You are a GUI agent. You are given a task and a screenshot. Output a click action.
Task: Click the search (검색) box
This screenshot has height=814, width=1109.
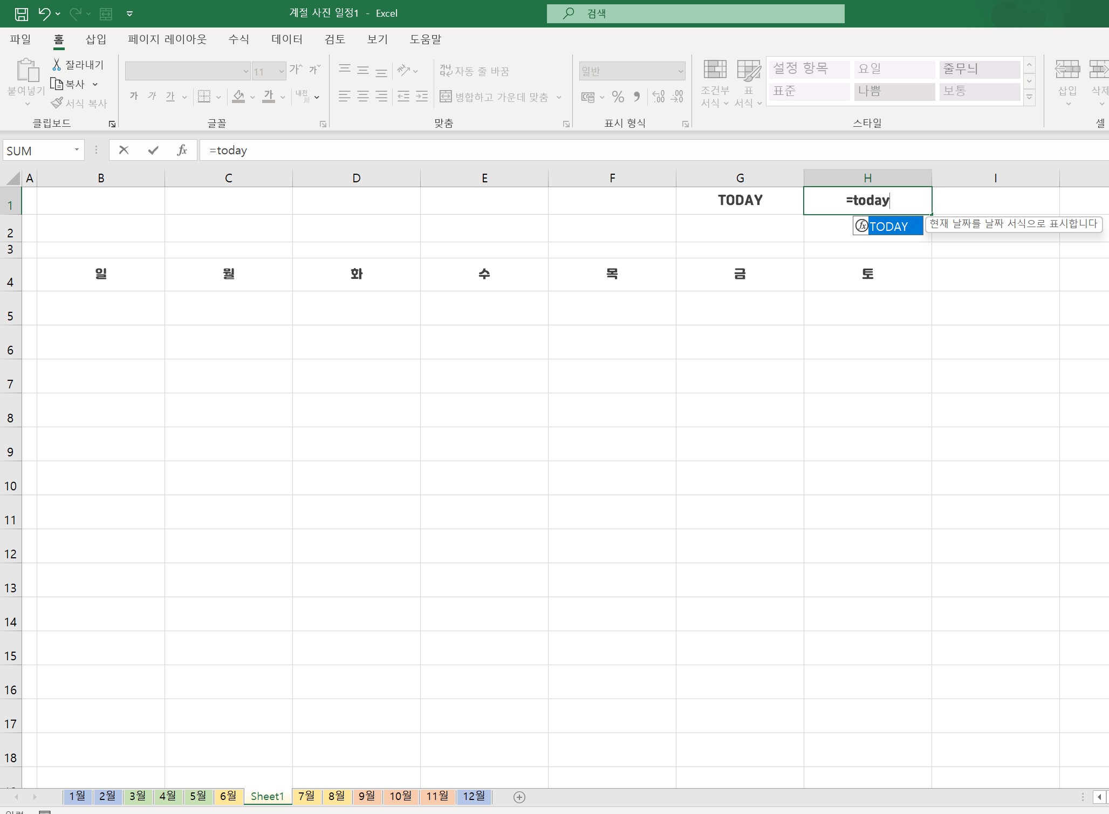[696, 13]
